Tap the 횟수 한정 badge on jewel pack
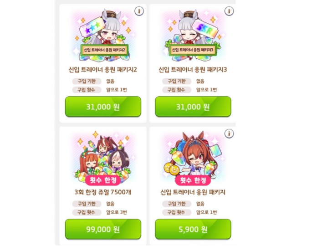The height and width of the screenshot is (246, 317). pos(103,180)
